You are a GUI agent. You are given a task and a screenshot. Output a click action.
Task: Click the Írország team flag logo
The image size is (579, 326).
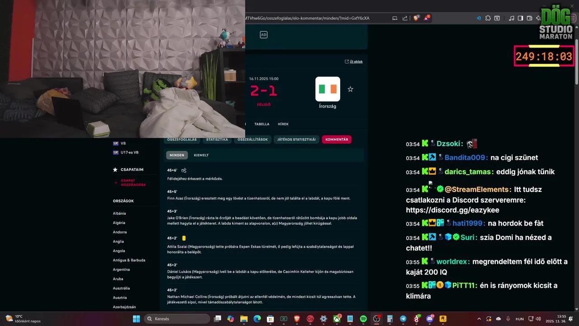point(327,89)
